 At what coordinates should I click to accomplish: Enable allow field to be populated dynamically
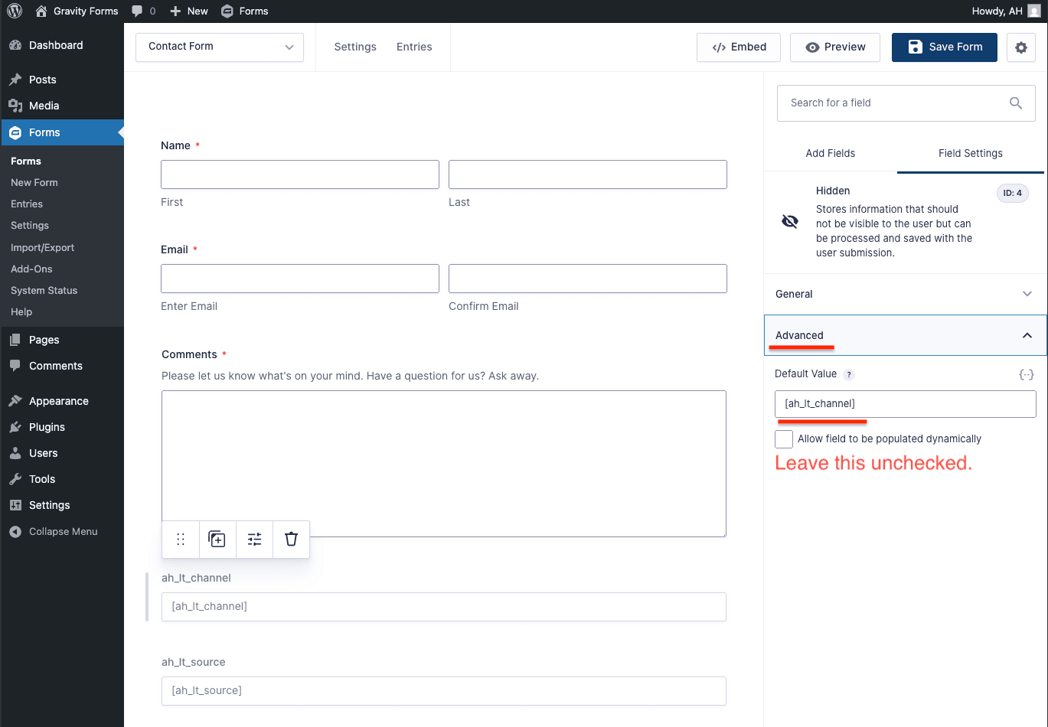pyautogui.click(x=783, y=438)
